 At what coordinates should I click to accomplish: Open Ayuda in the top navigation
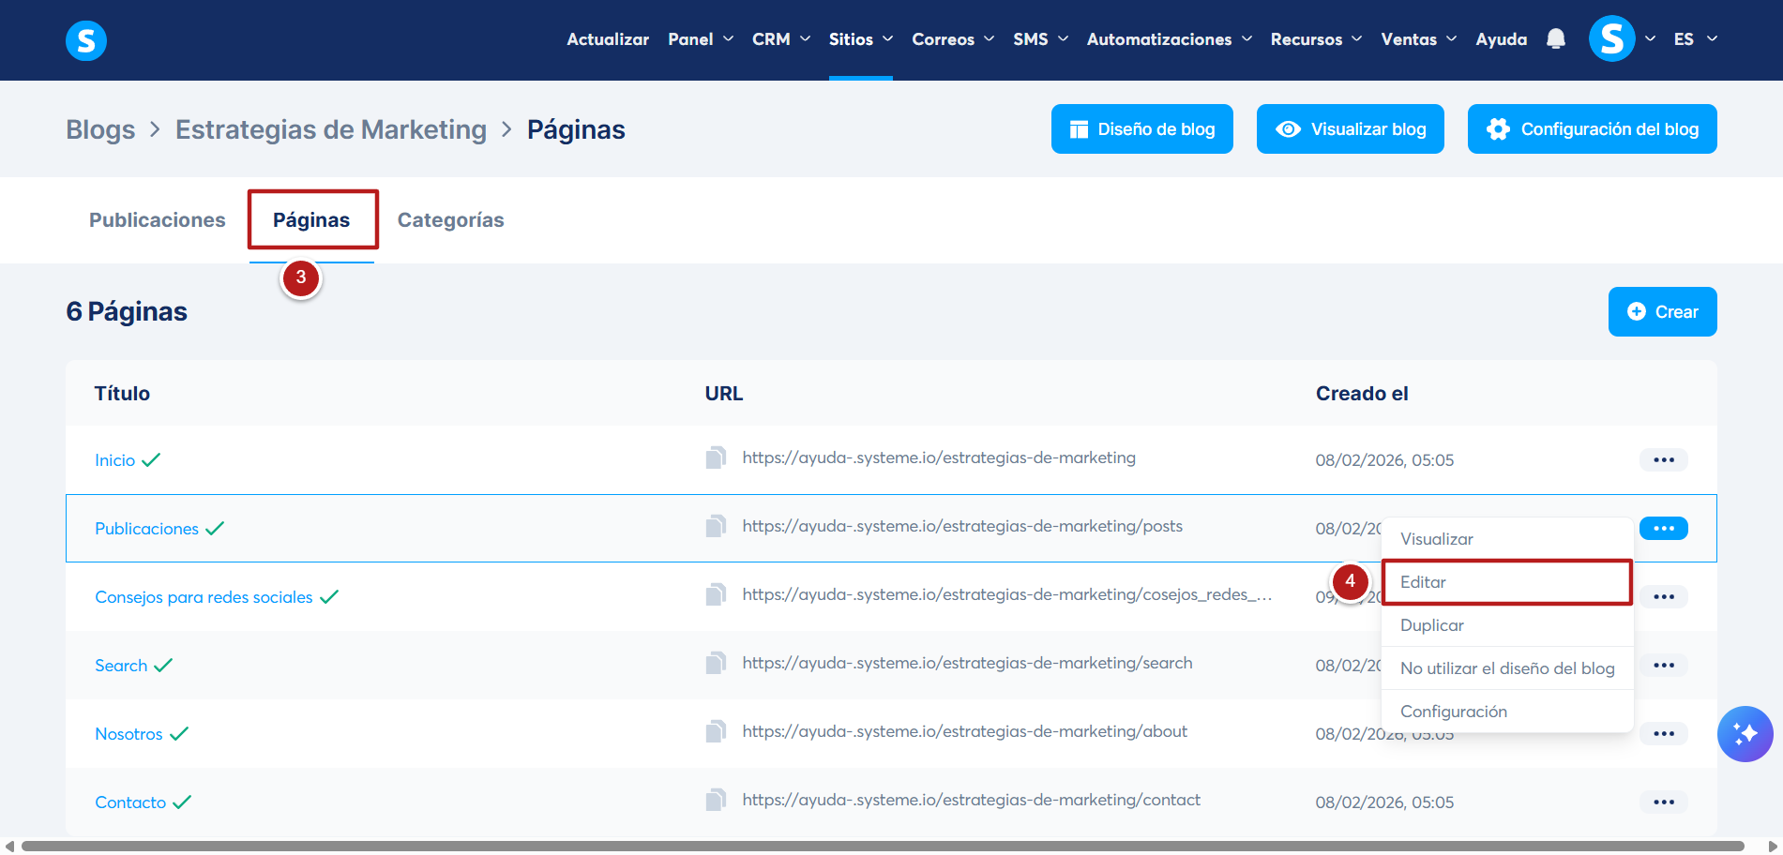[x=1502, y=39]
